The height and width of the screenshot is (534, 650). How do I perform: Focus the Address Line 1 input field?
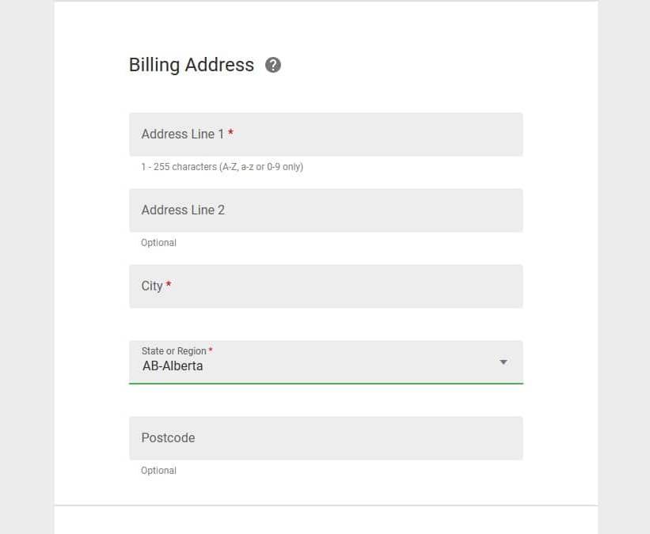tap(326, 134)
